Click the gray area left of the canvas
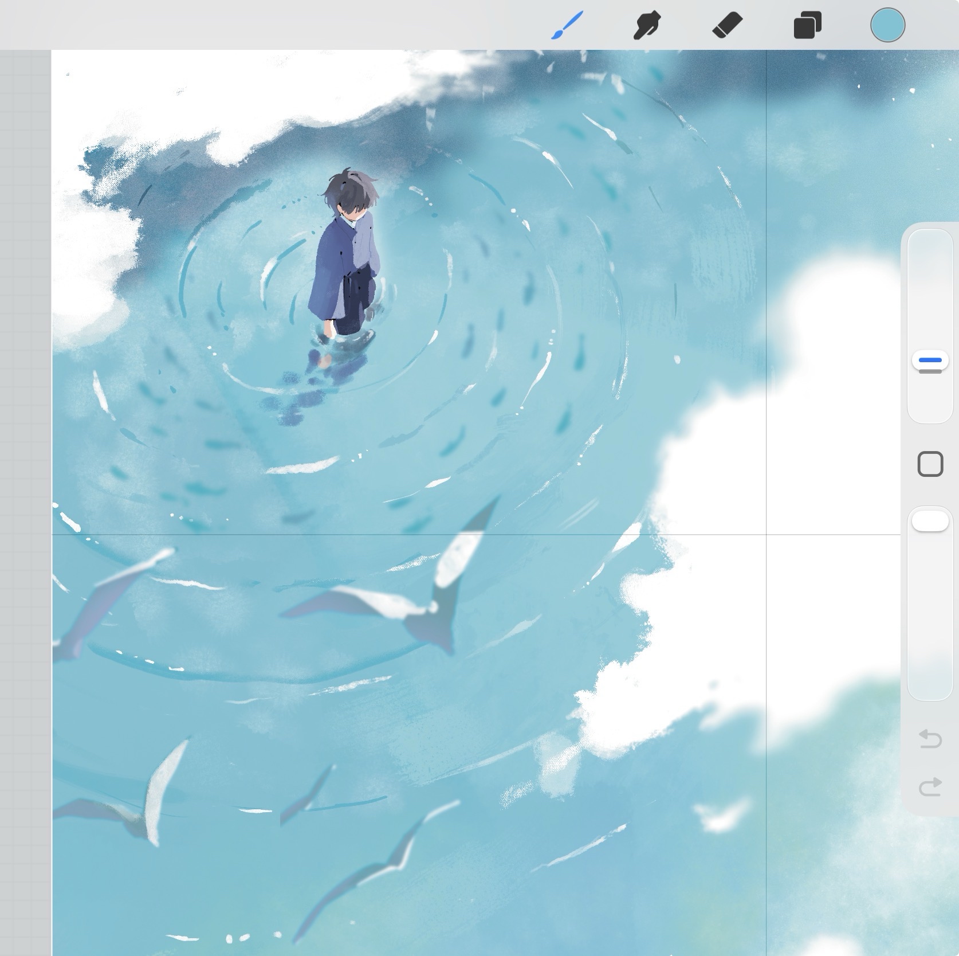Screen dimensions: 959x956 [25, 459]
